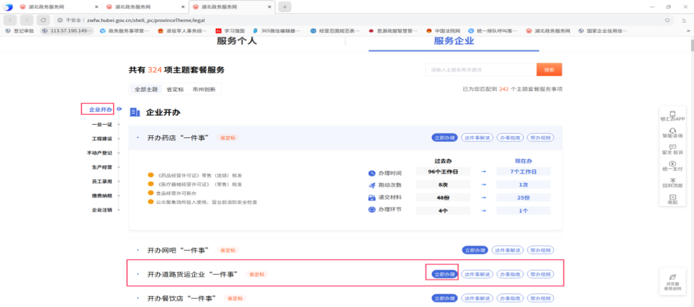Click 立即办理 for 开办餐饮店
The width and height of the screenshot is (694, 307).
tap(445, 298)
